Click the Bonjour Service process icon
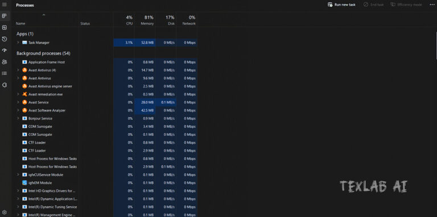Screen dimensions: 437x217 tap(24, 119)
